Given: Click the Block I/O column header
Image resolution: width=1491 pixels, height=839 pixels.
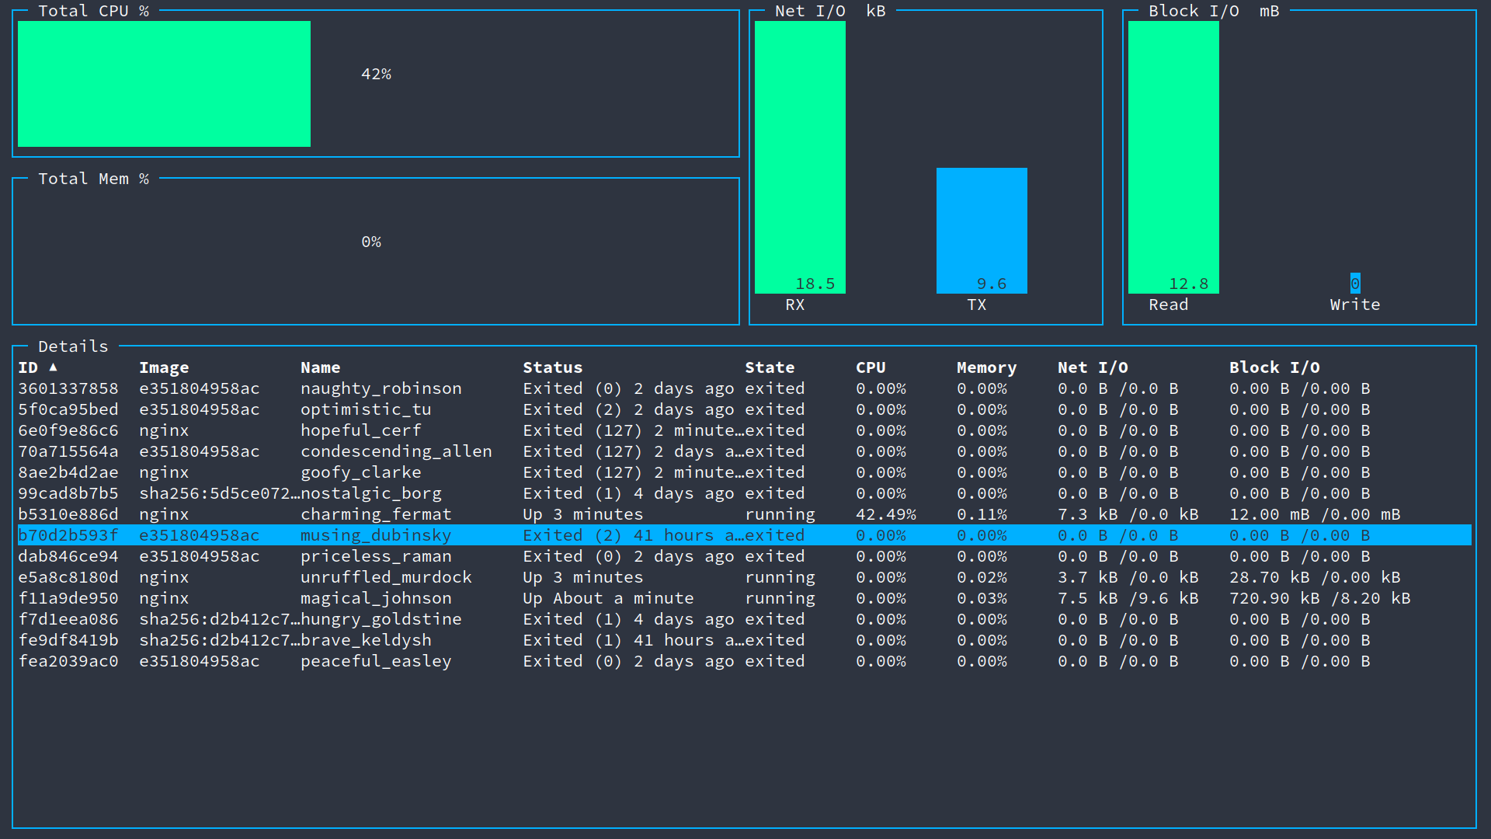Looking at the screenshot, I should pyautogui.click(x=1274, y=367).
